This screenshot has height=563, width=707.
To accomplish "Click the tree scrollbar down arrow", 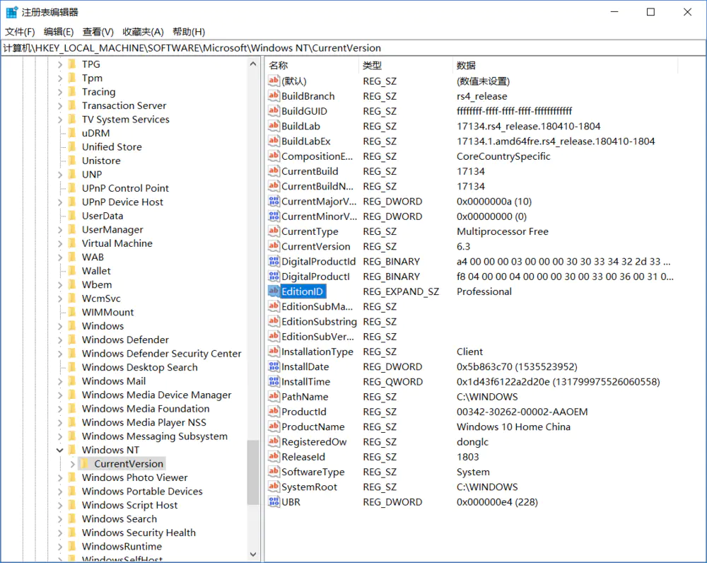I will click(253, 554).
